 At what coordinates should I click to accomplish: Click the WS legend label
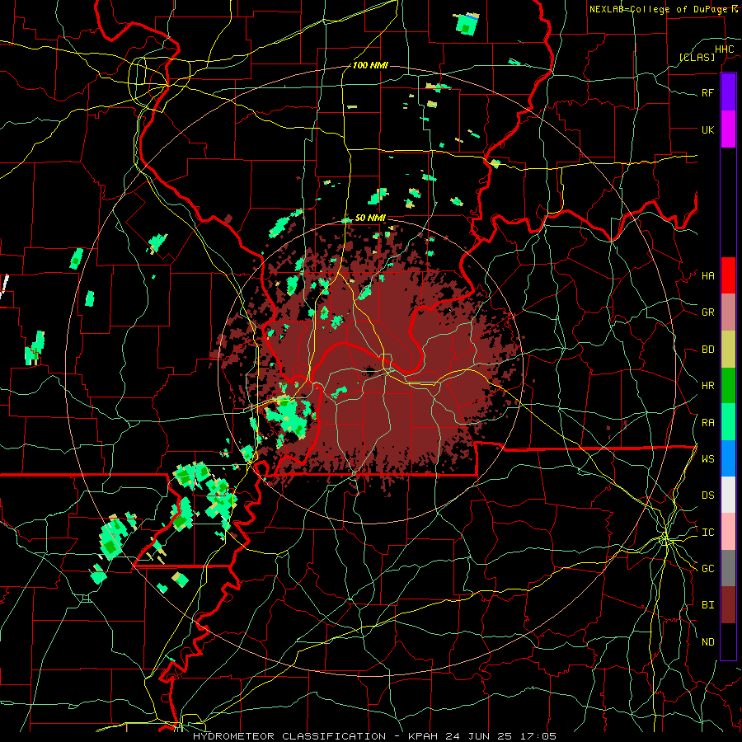708,458
